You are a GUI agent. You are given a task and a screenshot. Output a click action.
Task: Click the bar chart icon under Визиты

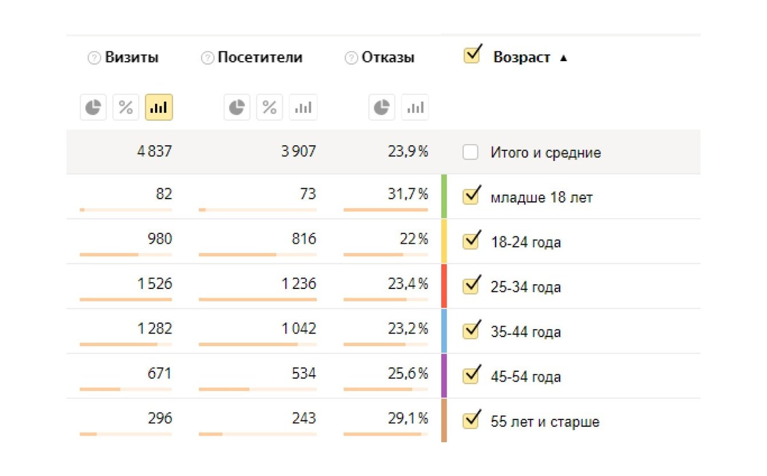point(159,108)
